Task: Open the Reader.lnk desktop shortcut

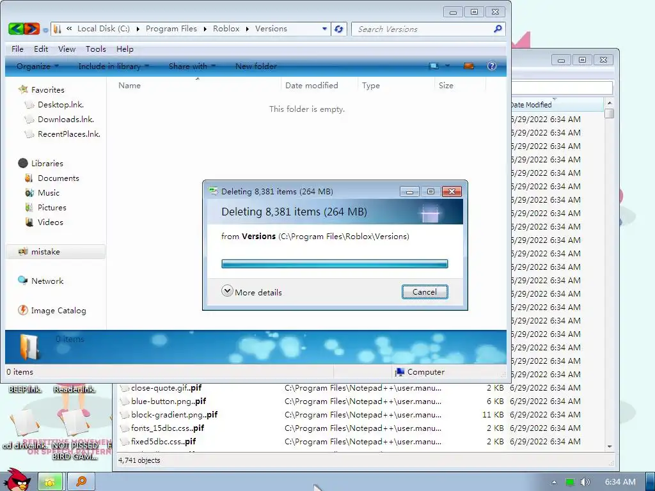Action: pyautogui.click(x=74, y=389)
